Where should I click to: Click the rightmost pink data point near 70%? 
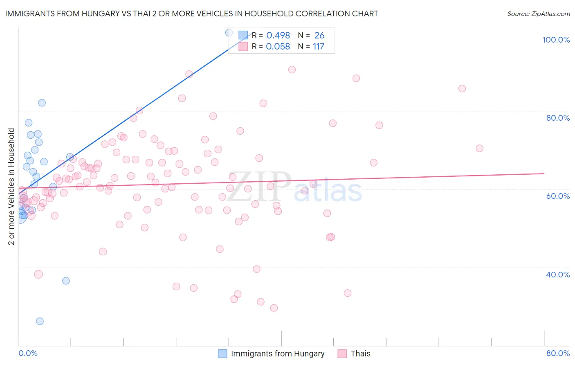pos(479,149)
